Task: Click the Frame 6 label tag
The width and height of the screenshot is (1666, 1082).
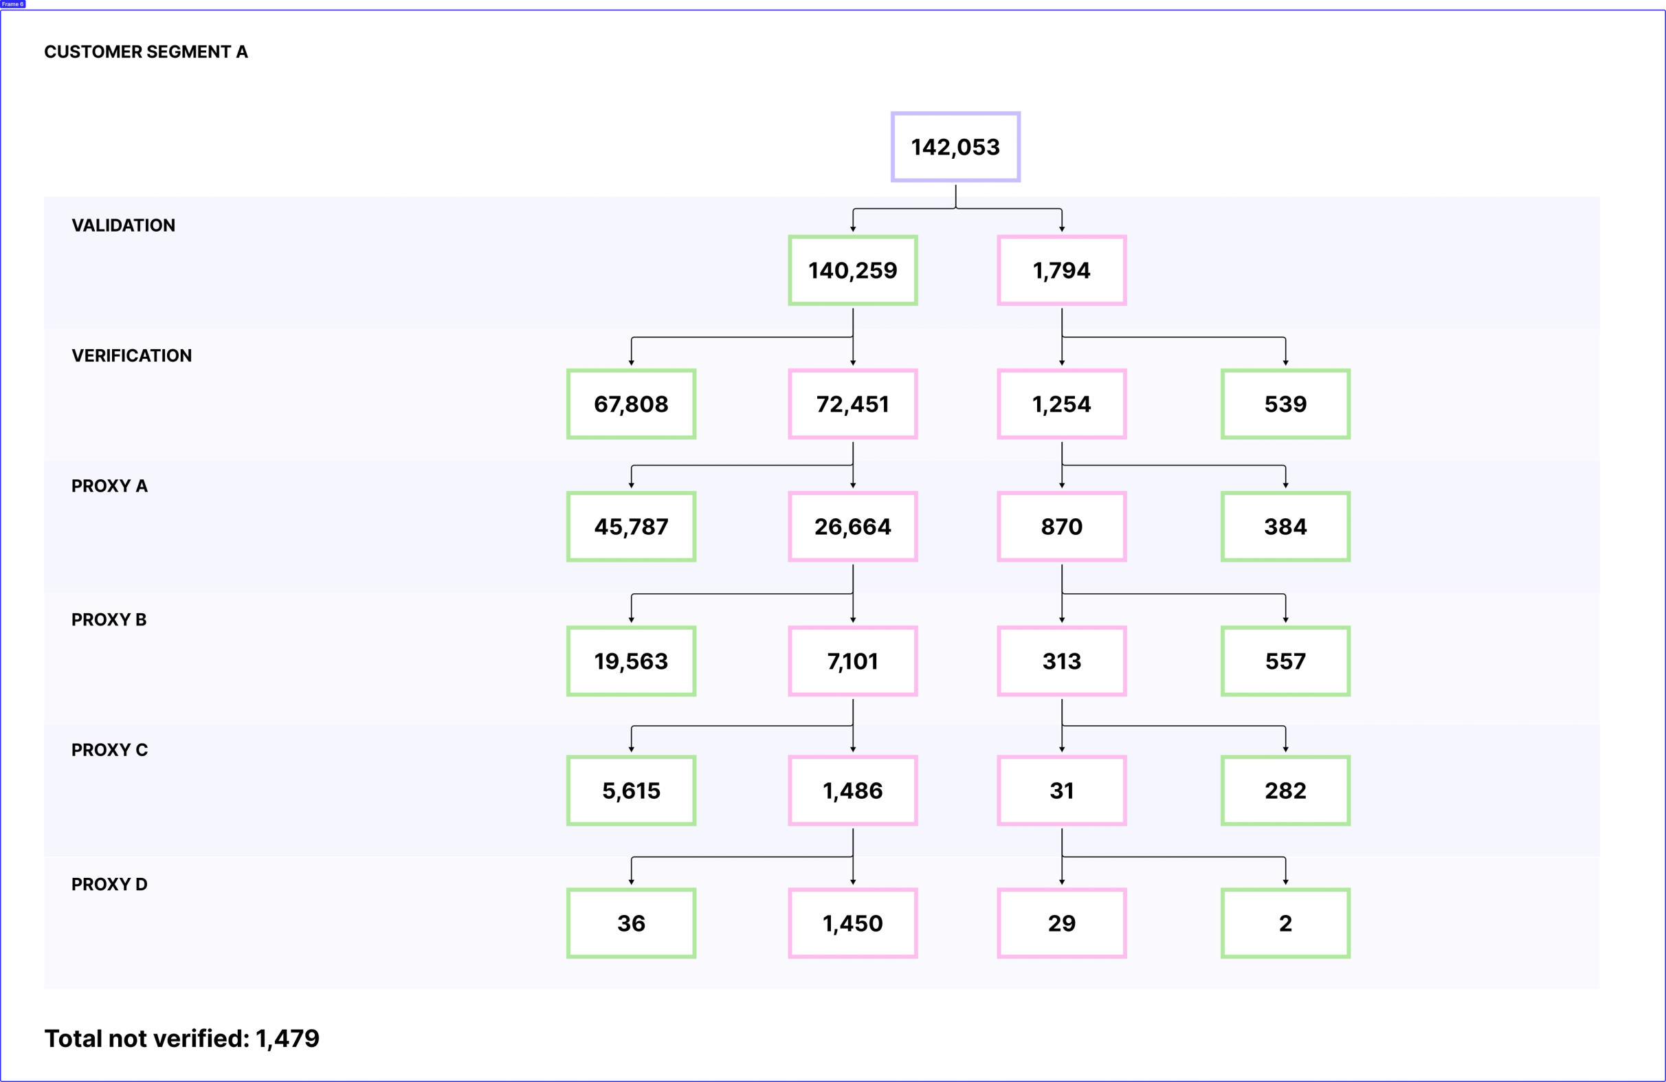Action: (x=12, y=4)
